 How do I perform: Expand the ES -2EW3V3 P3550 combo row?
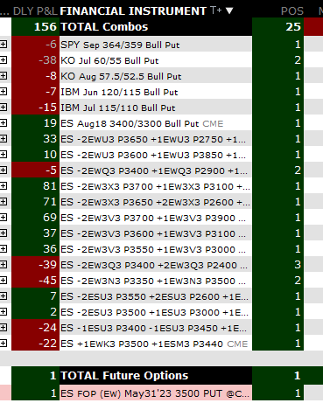tap(4, 249)
